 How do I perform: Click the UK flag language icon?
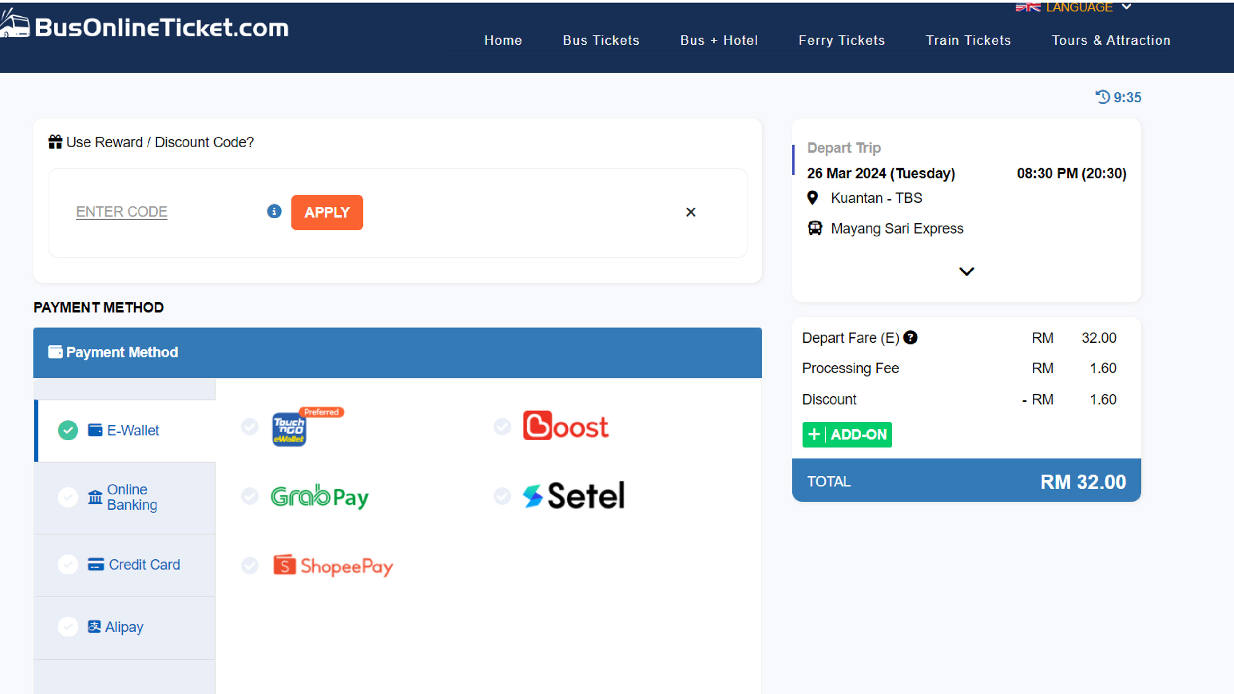1028,7
